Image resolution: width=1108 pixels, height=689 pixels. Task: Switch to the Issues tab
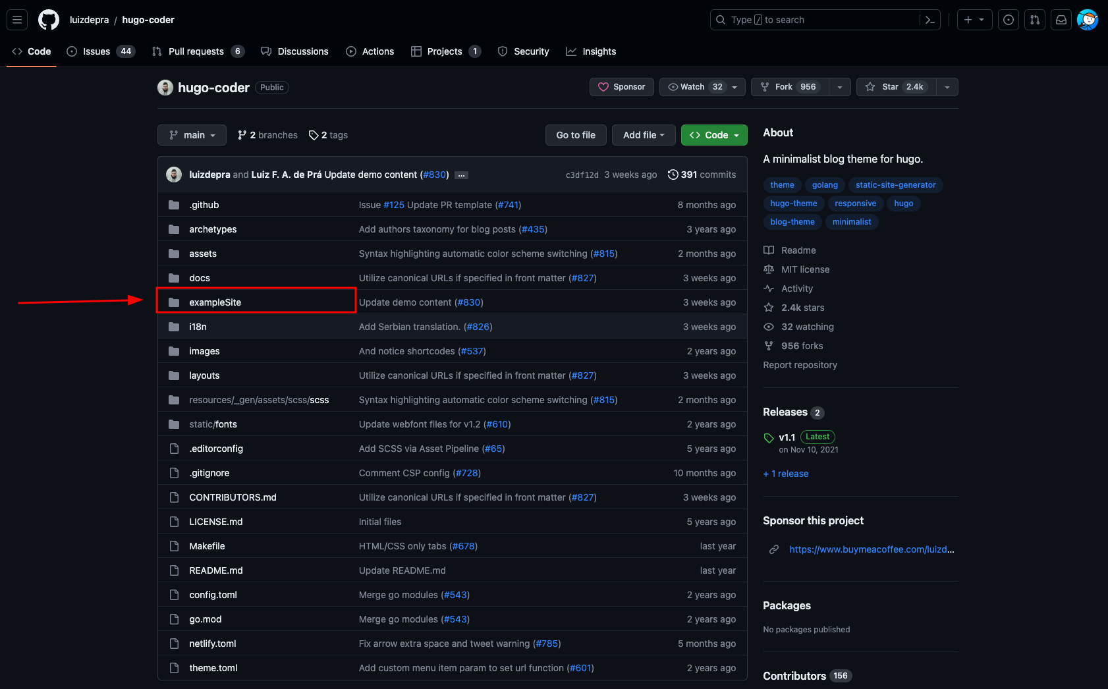[101, 51]
